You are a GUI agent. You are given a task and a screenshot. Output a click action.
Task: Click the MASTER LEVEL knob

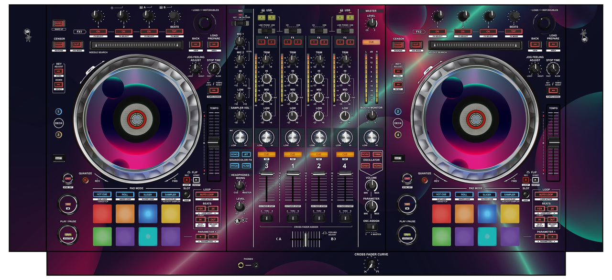pyautogui.click(x=371, y=22)
